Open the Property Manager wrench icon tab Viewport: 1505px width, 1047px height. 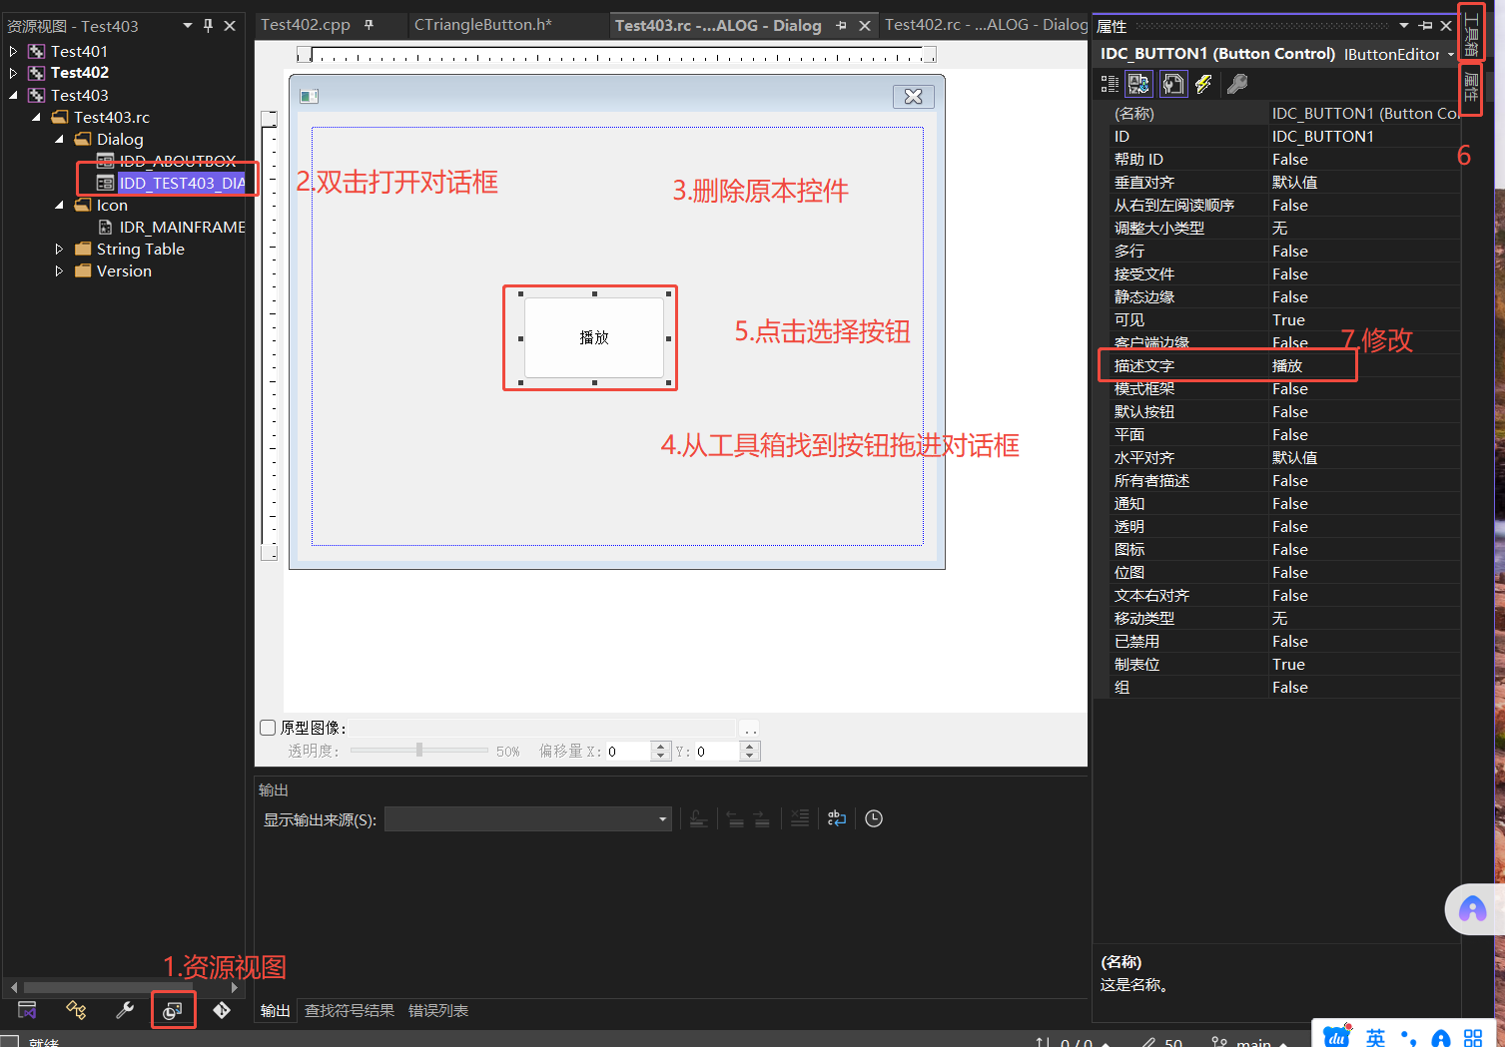(125, 1010)
